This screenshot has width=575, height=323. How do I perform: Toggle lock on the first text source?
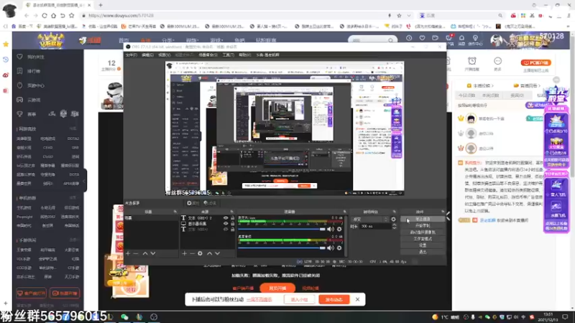pos(232,218)
